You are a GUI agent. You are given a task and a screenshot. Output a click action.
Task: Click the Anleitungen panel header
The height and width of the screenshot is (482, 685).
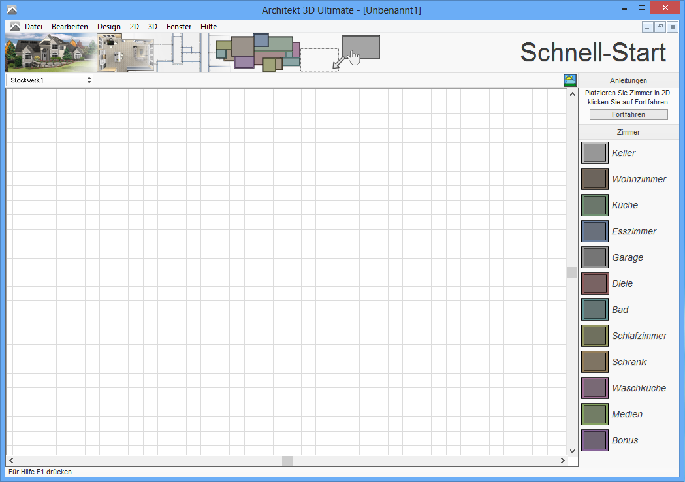(x=628, y=80)
